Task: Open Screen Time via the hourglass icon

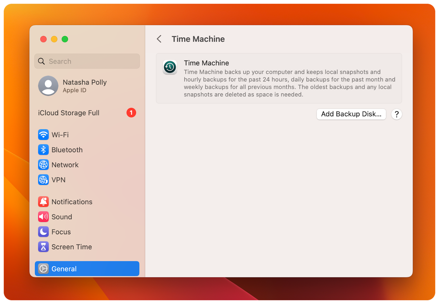Action: (x=43, y=247)
